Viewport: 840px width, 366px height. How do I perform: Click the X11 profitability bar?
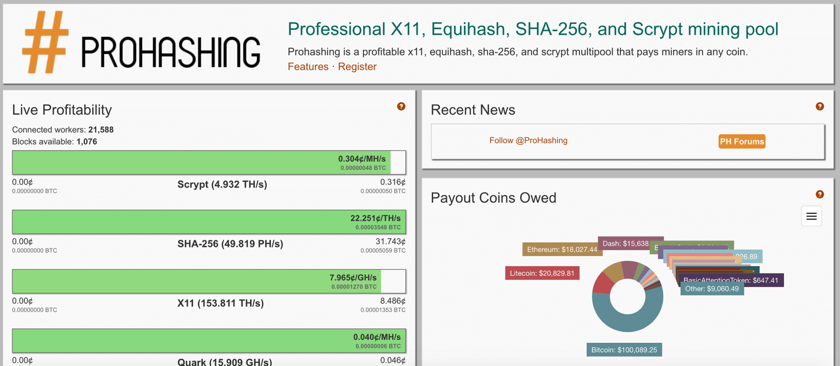tap(209, 281)
